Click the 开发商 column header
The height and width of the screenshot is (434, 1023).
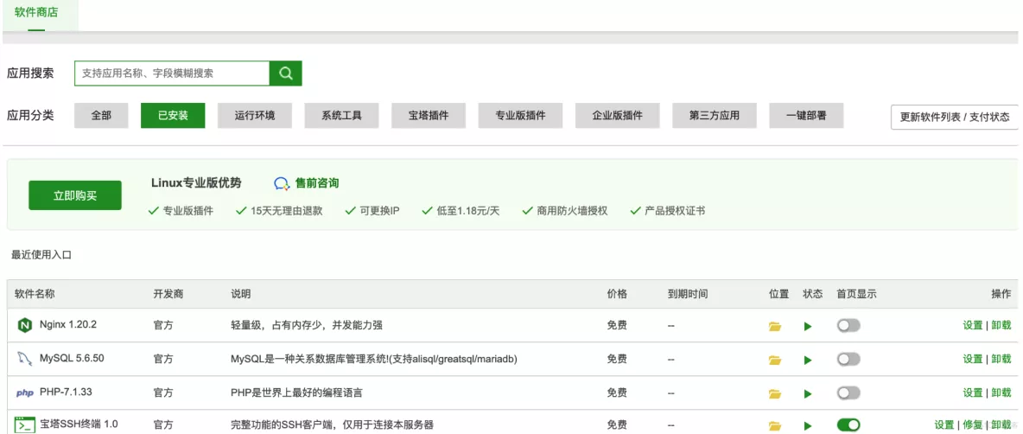[x=168, y=294]
